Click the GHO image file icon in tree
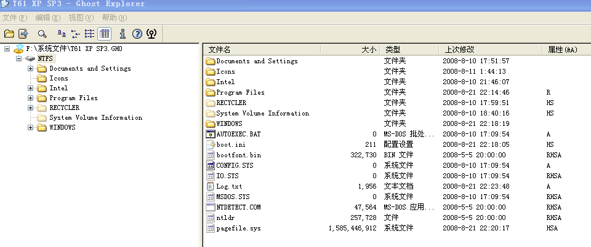 19,49
